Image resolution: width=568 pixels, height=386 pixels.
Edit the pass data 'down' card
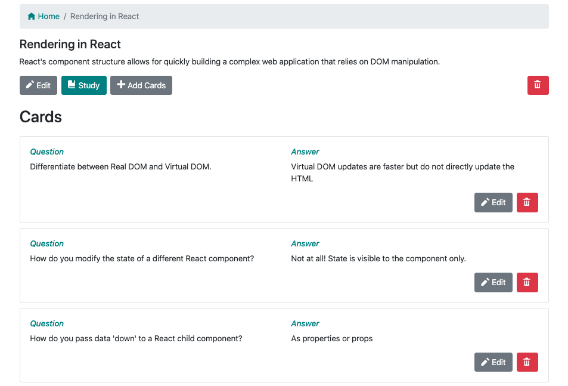coord(493,362)
